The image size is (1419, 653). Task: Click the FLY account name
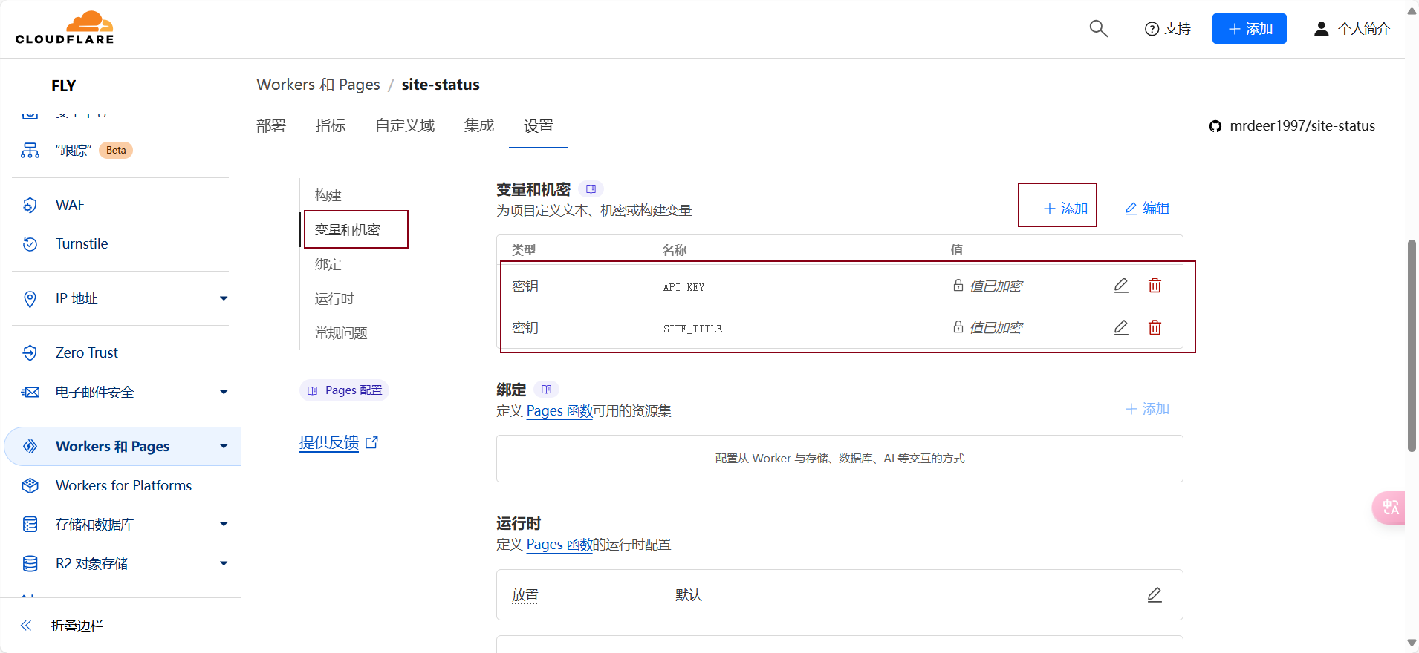click(x=64, y=85)
